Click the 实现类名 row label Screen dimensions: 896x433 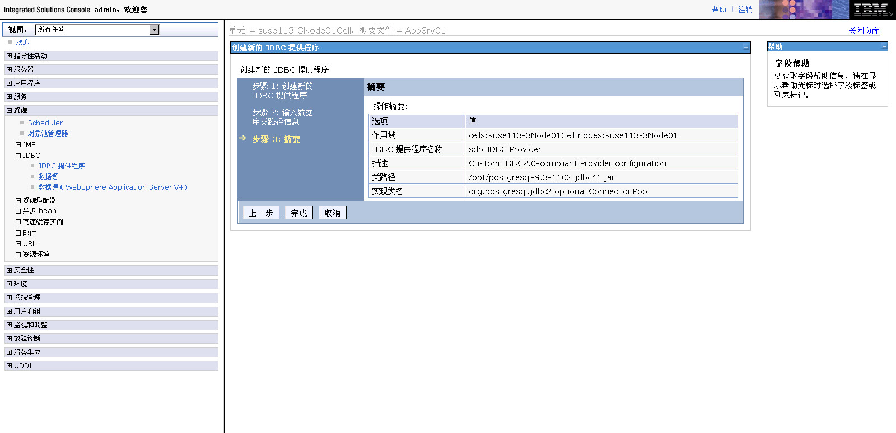(388, 191)
